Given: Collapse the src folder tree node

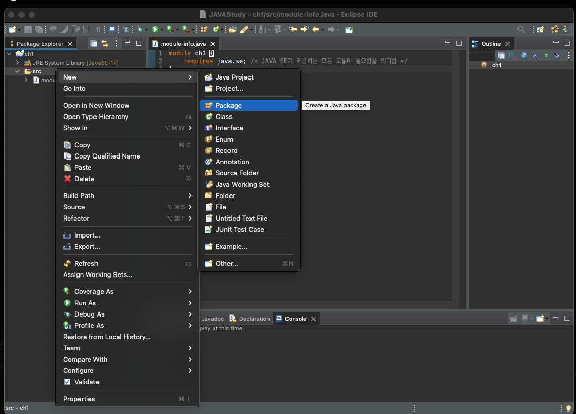Looking at the screenshot, I should click(x=17, y=72).
